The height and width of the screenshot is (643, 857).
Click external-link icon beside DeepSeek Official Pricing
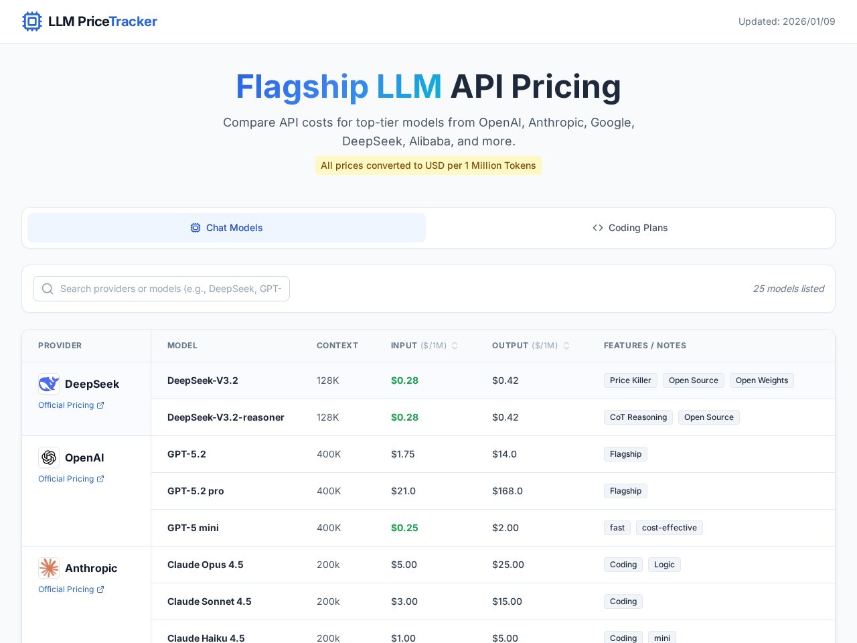click(100, 405)
